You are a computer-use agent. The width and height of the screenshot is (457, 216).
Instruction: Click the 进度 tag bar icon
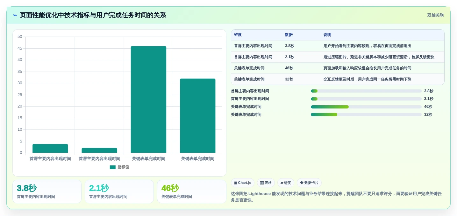[282, 183]
